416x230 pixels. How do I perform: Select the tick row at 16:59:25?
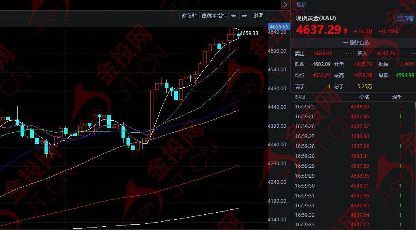click(353, 107)
